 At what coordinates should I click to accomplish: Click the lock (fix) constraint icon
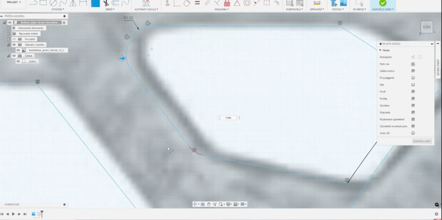[x=227, y=3]
